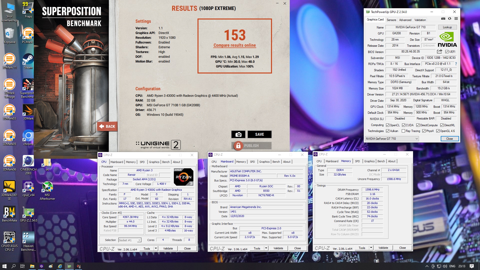Switch to Advanced tab in GPU-Z
This screenshot has height=270, width=480.
pyautogui.click(x=405, y=20)
